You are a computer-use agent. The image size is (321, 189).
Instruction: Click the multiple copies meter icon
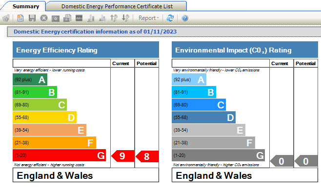pyautogui.click(x=67, y=18)
